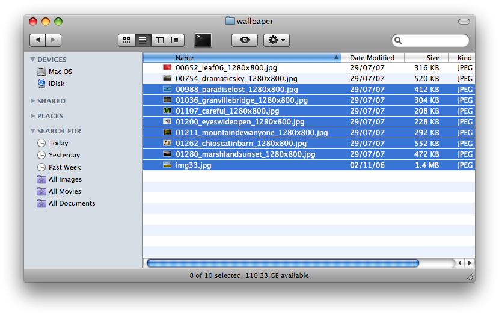Sort by the Name column header
Image resolution: width=499 pixels, height=315 pixels.
click(242, 58)
